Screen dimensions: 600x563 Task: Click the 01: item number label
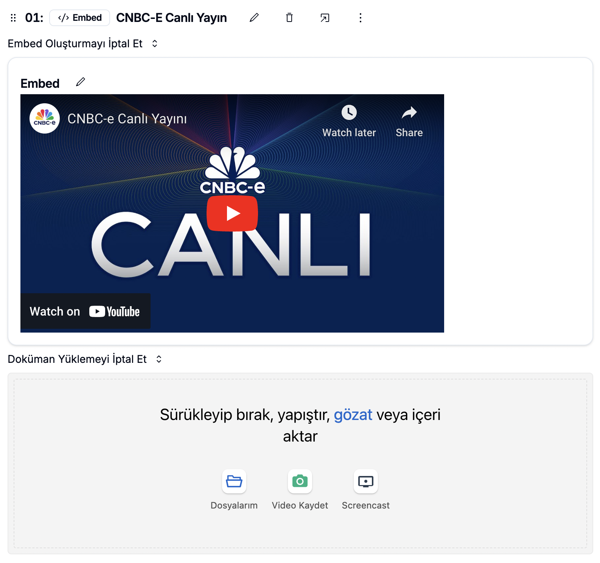[x=34, y=18]
